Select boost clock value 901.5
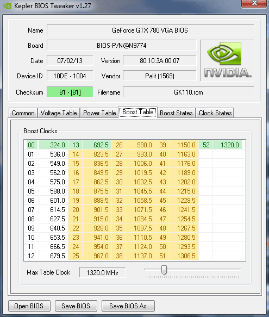This screenshot has width=269, height=317. 97,210
